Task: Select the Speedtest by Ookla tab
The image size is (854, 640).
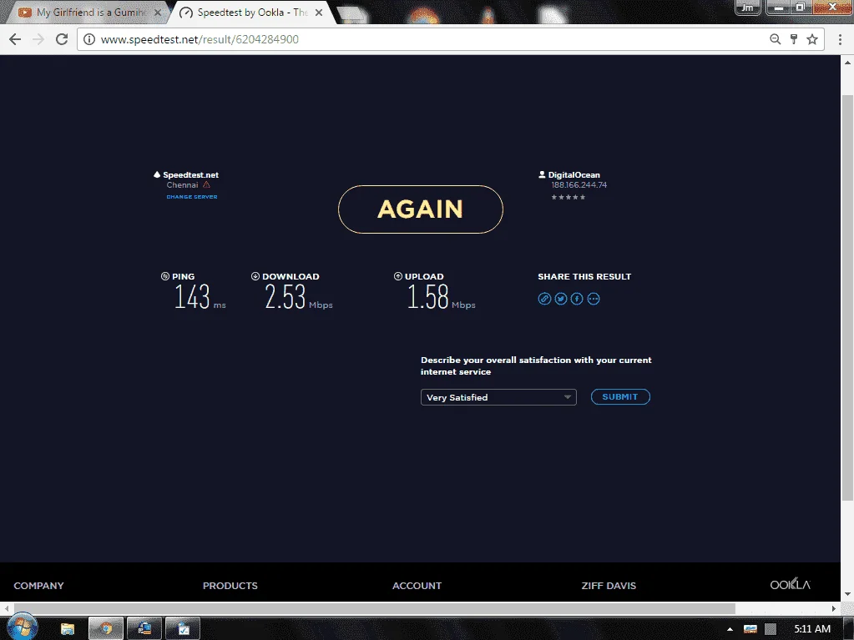Action: pos(250,13)
